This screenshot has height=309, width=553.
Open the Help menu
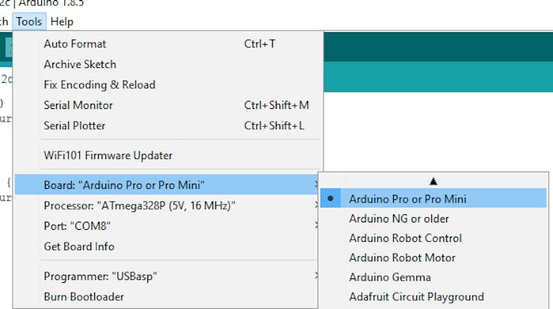(x=62, y=22)
